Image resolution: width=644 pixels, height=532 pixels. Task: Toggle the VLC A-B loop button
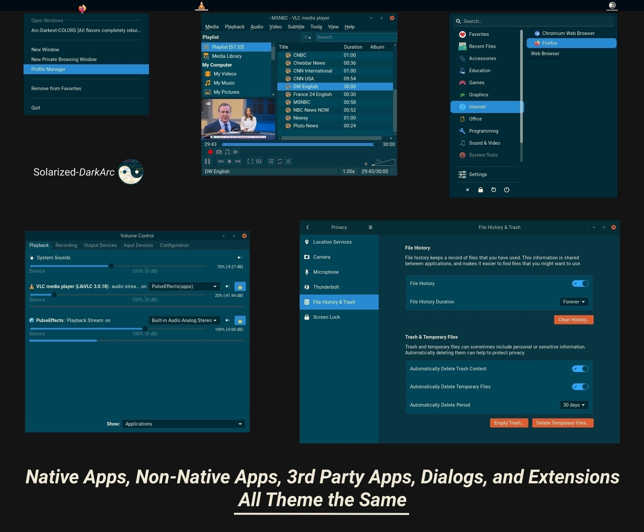click(227, 152)
